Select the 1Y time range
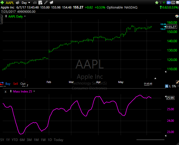179x145 pixels. coord(8,140)
